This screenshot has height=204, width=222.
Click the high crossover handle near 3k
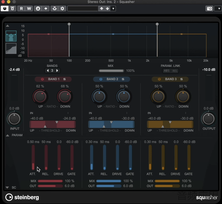[x=157, y=24]
